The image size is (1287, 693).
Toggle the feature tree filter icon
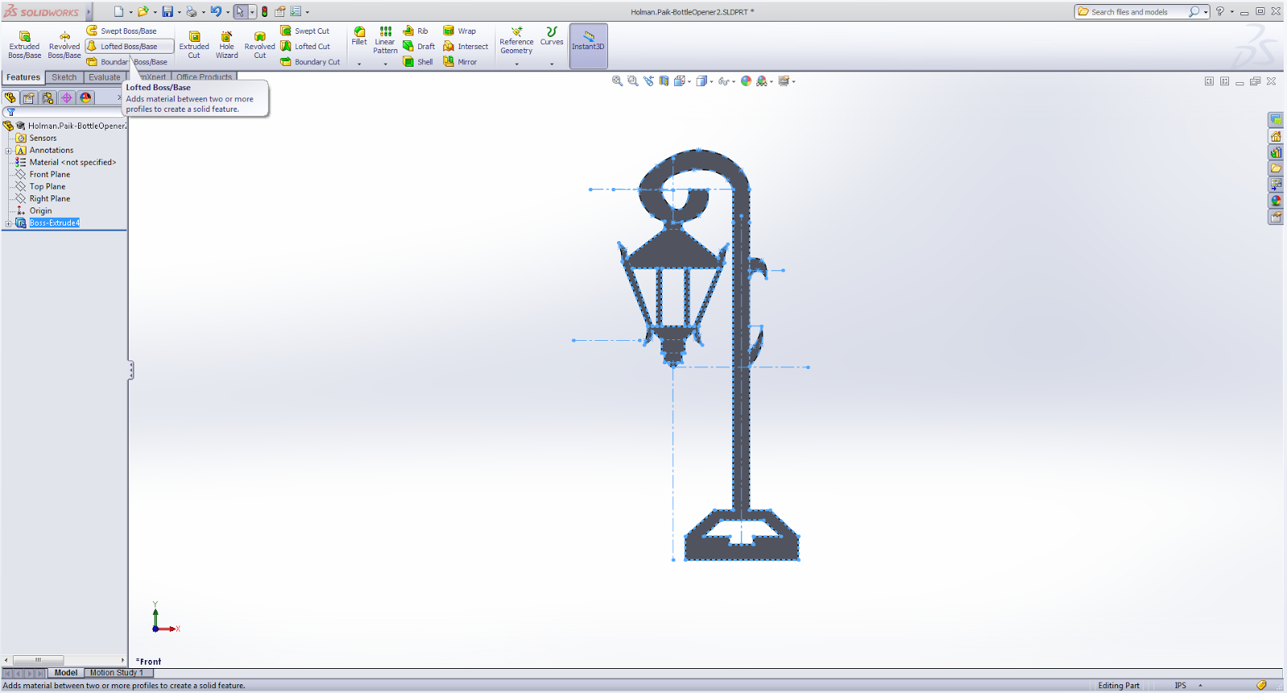[10, 113]
